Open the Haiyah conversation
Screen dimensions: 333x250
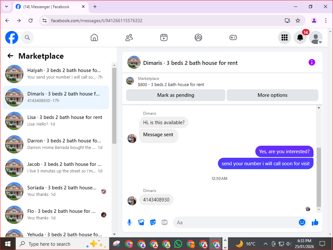pos(56,74)
